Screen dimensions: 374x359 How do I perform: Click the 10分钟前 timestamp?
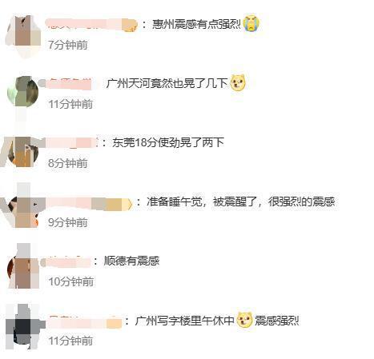(70, 281)
